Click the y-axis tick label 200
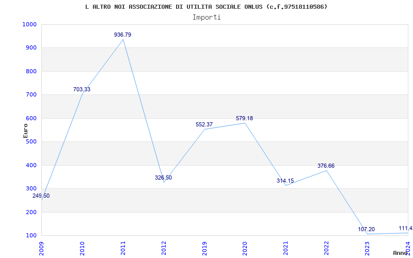This screenshot has height=258, width=413. pyautogui.click(x=31, y=212)
